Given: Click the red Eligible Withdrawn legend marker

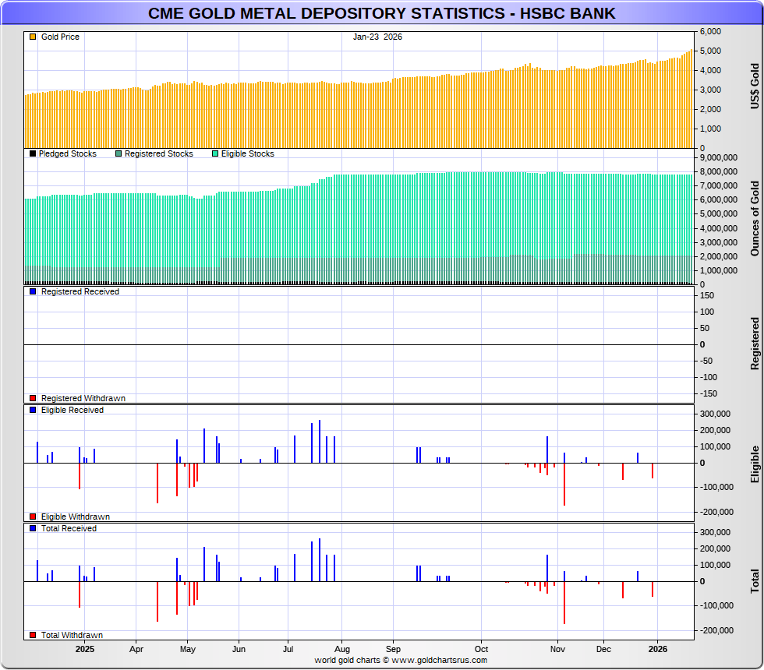Looking at the screenshot, I should pyautogui.click(x=32, y=517).
